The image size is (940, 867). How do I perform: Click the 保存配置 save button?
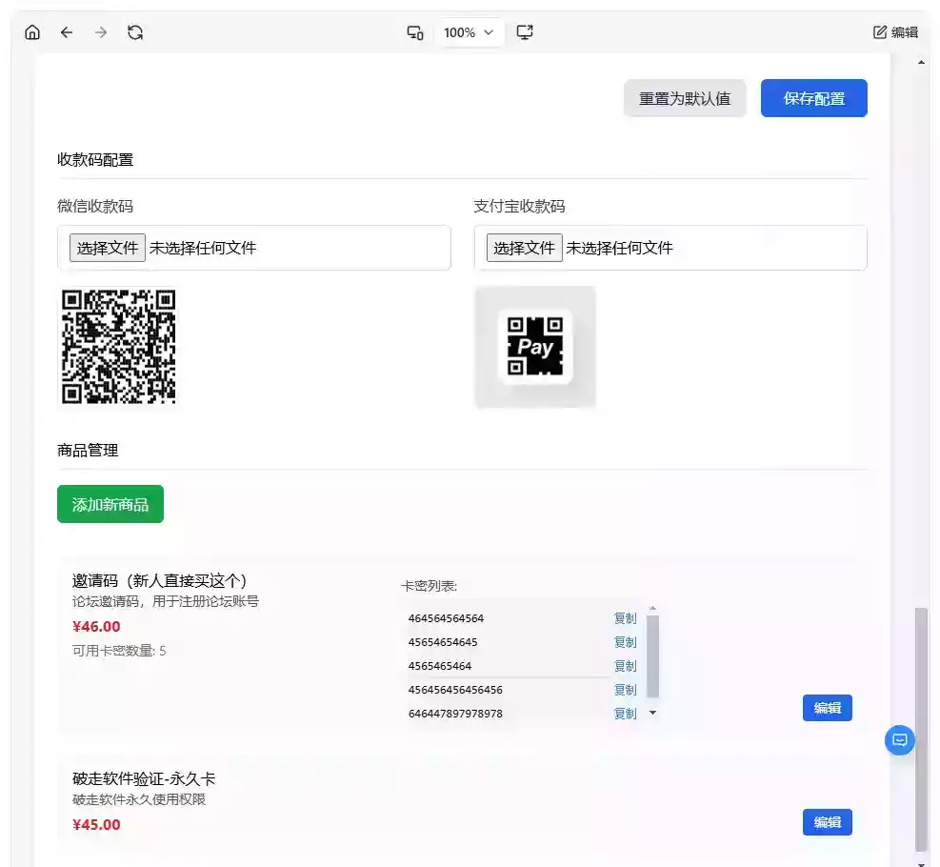(x=813, y=97)
